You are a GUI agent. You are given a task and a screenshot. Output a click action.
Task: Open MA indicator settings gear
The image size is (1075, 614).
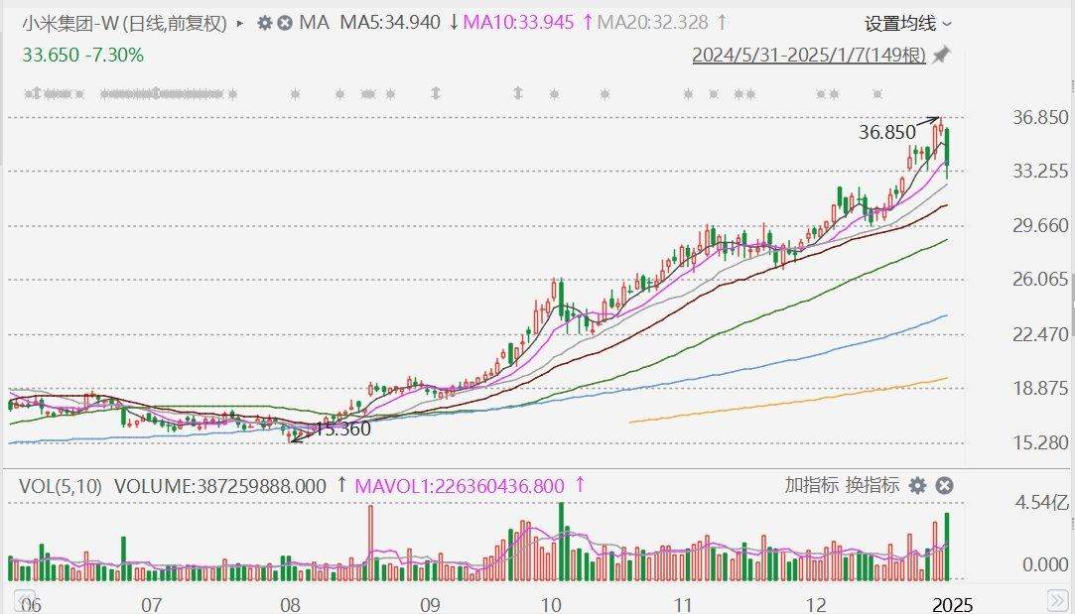[264, 22]
